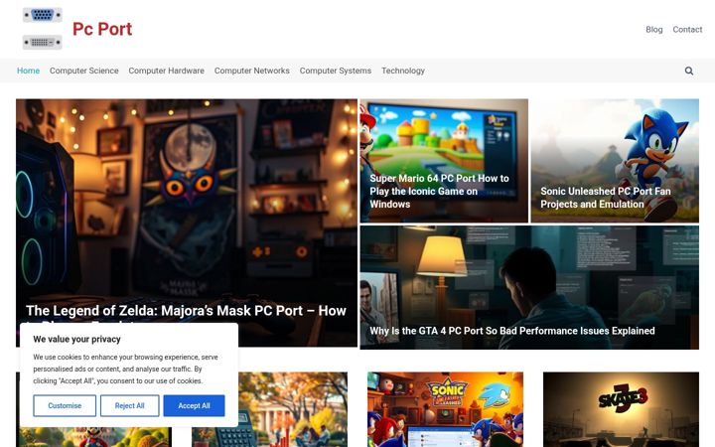Click the Reject All cookies button
715x447 pixels.
(x=129, y=405)
